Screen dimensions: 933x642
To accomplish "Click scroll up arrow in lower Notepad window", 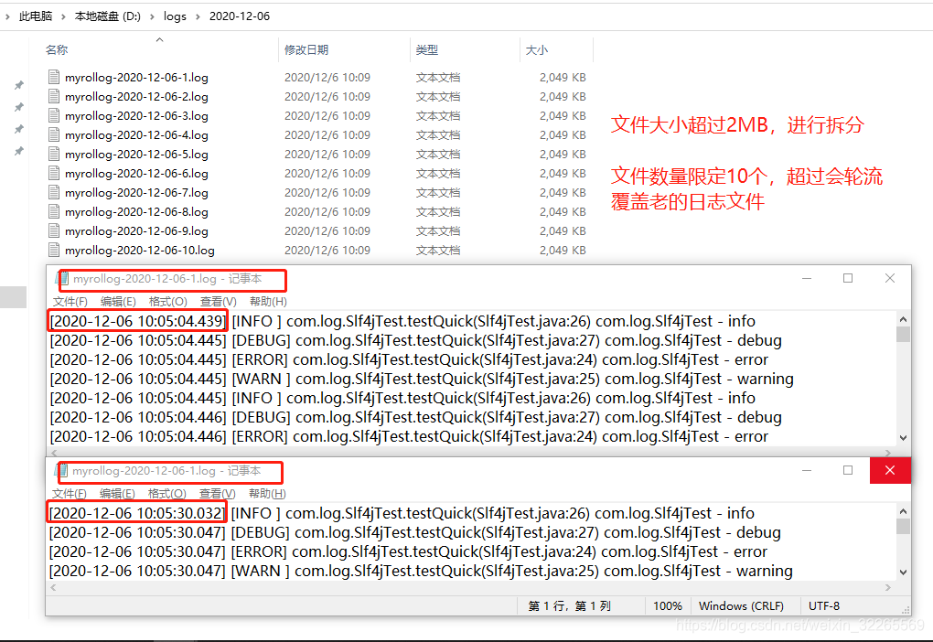I will tap(903, 511).
